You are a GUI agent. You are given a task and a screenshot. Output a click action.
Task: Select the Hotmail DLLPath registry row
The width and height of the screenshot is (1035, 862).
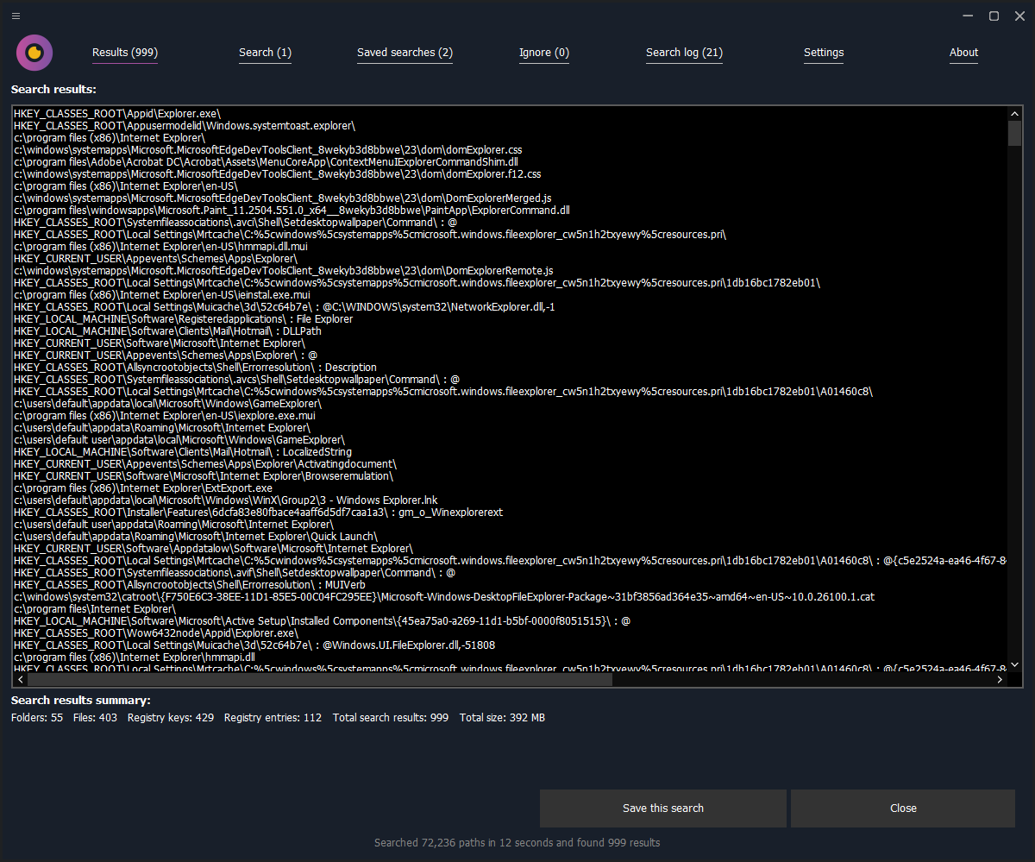click(510, 331)
